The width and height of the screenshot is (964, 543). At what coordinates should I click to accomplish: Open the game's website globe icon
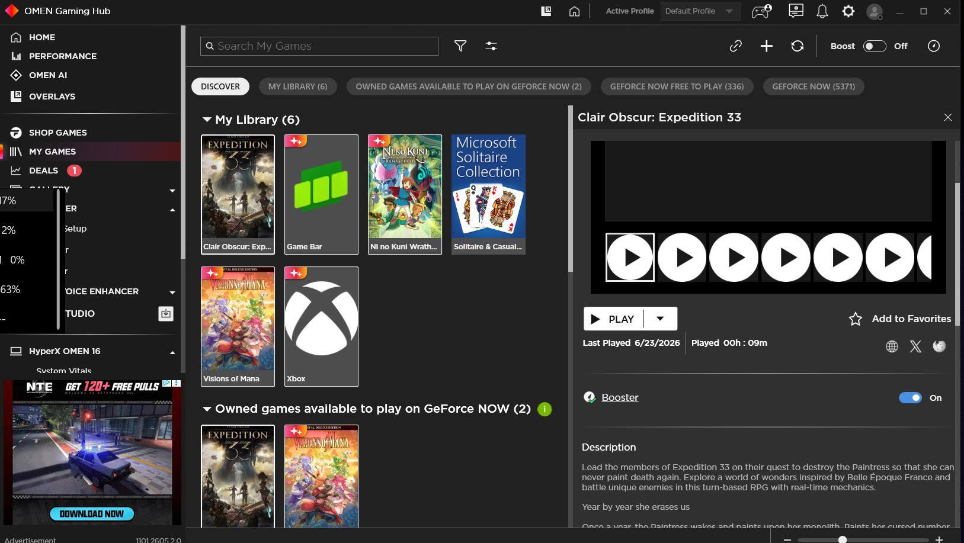[892, 346]
